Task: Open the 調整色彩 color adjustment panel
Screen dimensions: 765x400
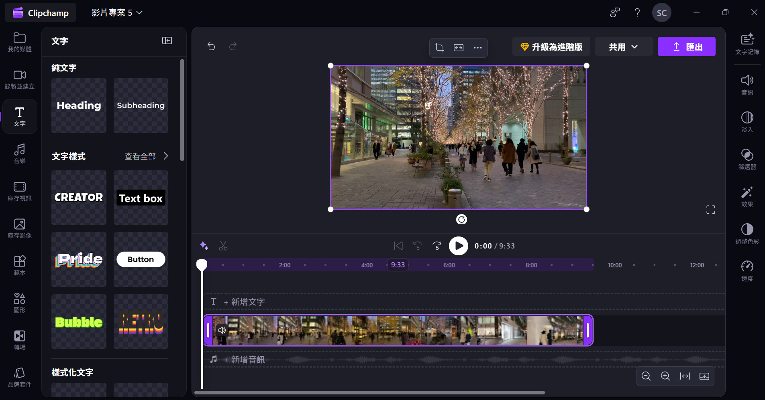Action: [x=747, y=233]
